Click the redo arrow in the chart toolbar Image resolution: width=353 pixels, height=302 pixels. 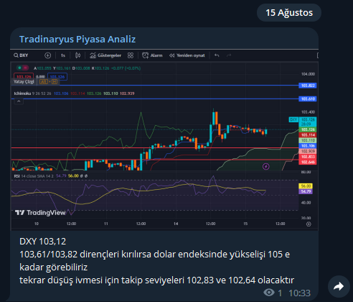(229, 55)
